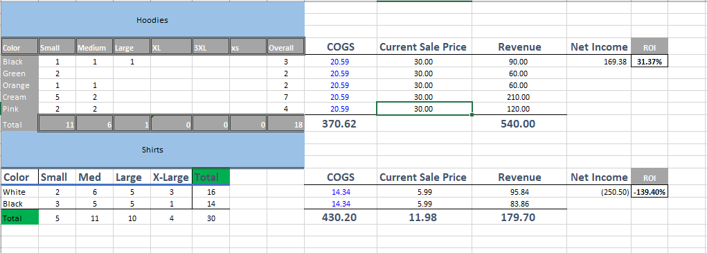Screen dimensions: 707x253
Task: Click the shirts green Total header cell
Action: (211, 177)
